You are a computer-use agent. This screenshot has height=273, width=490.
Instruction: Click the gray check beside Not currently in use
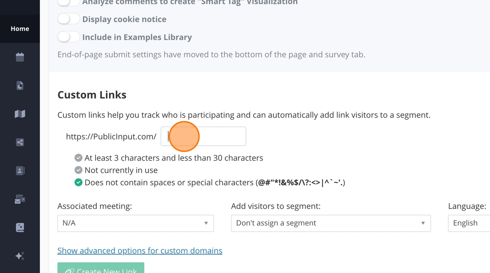pos(78,170)
